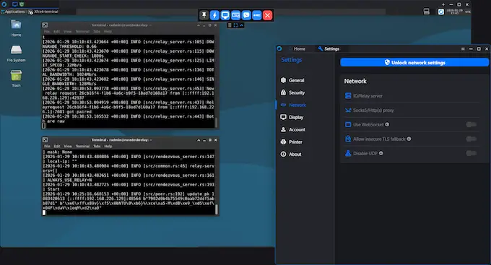This screenshot has height=265, width=491.
Task: Toggle Allow insecure TLS fallback switch
Action: click(x=472, y=139)
